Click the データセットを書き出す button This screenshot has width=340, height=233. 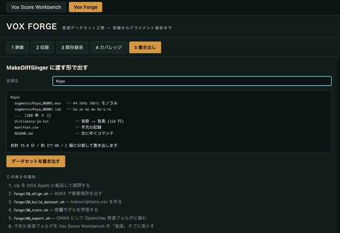pos(36,161)
